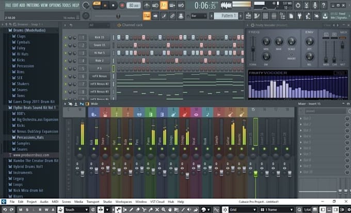This screenshot has width=351, height=213.
Task: Click the Cubase undo arrow icon
Action: pyautogui.click(x=5, y=209)
